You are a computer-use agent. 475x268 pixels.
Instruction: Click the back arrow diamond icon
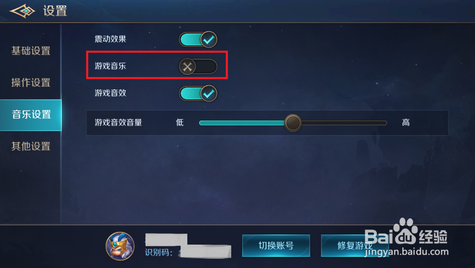(x=23, y=11)
